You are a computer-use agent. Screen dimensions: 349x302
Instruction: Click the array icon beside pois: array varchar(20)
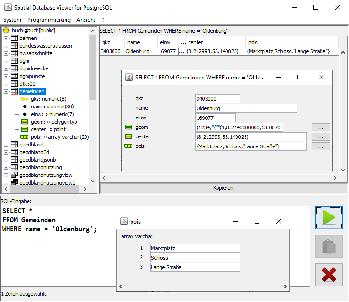click(25, 137)
